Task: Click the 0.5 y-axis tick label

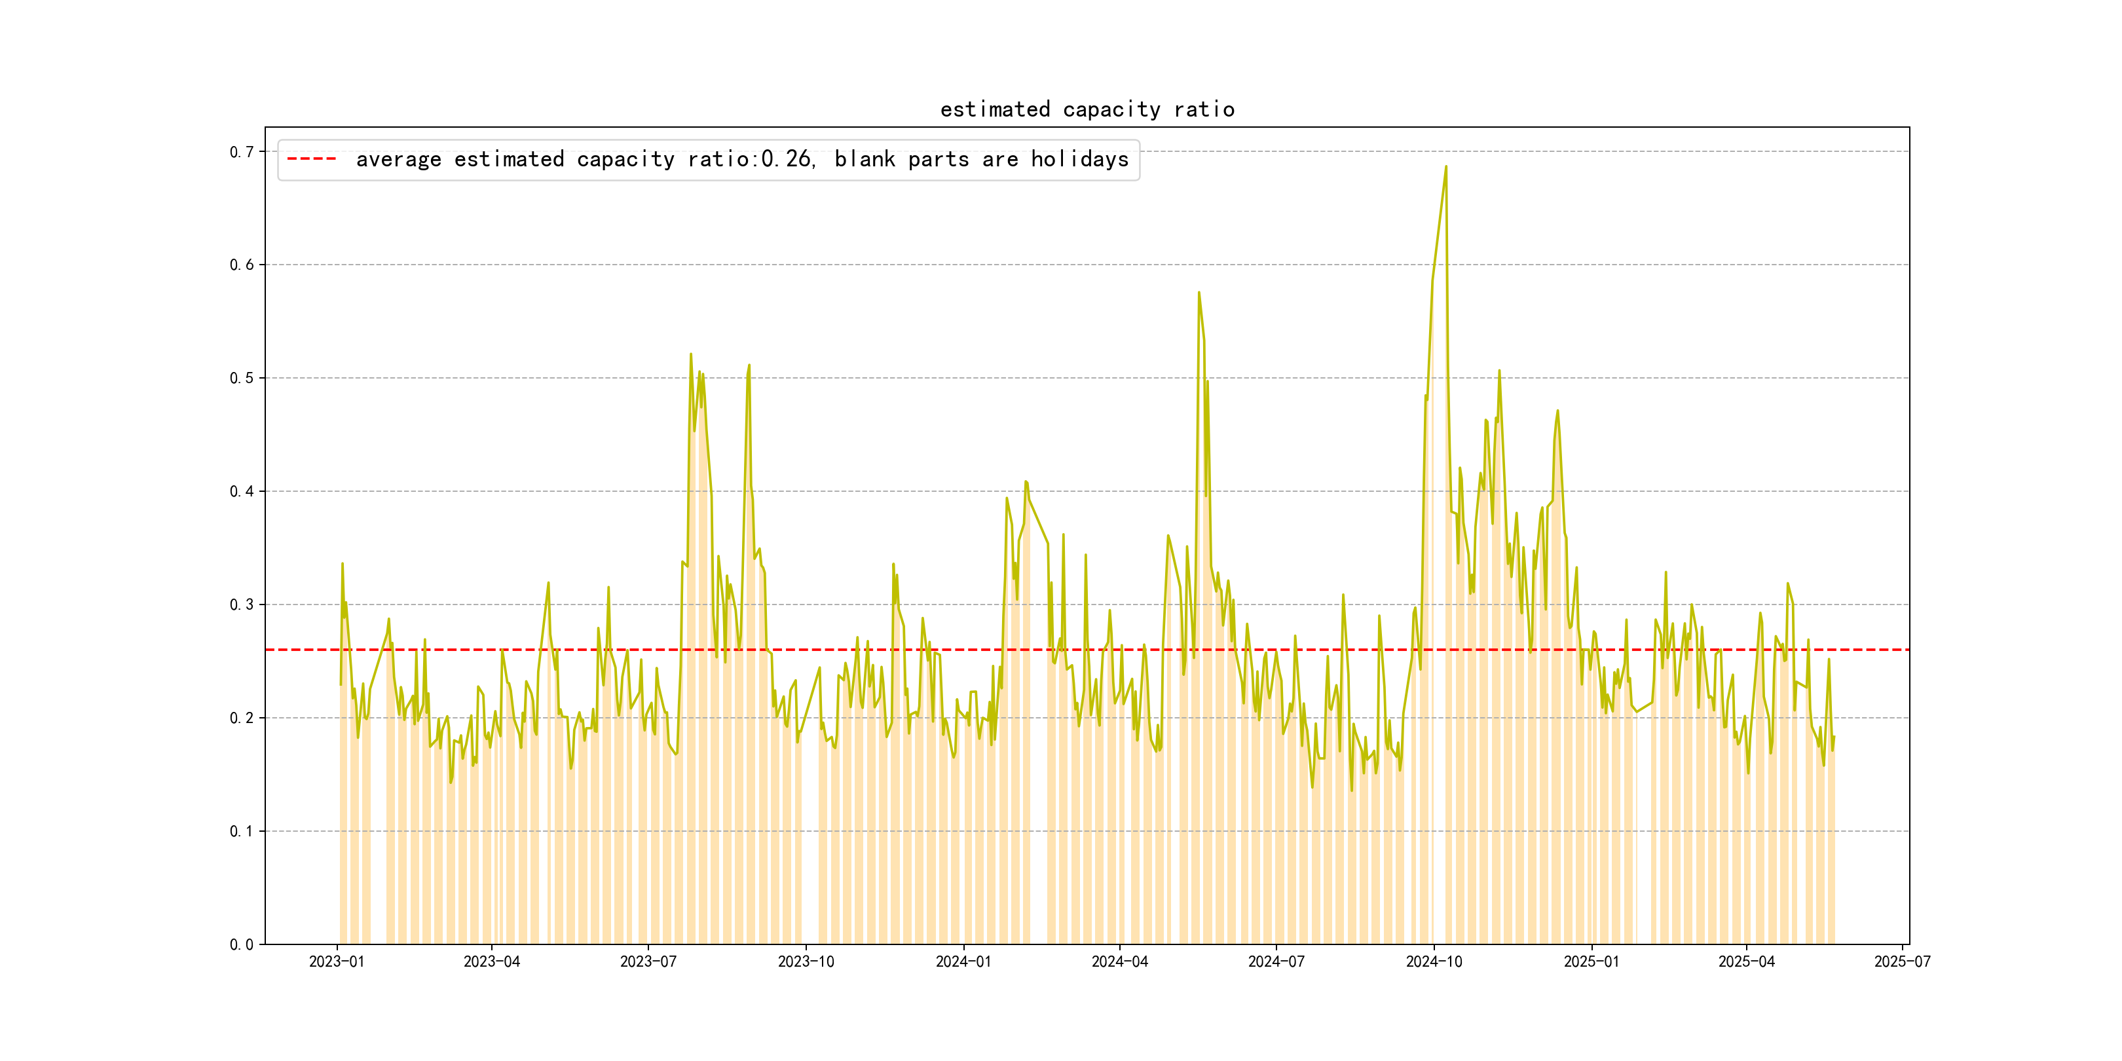Action: tap(242, 378)
